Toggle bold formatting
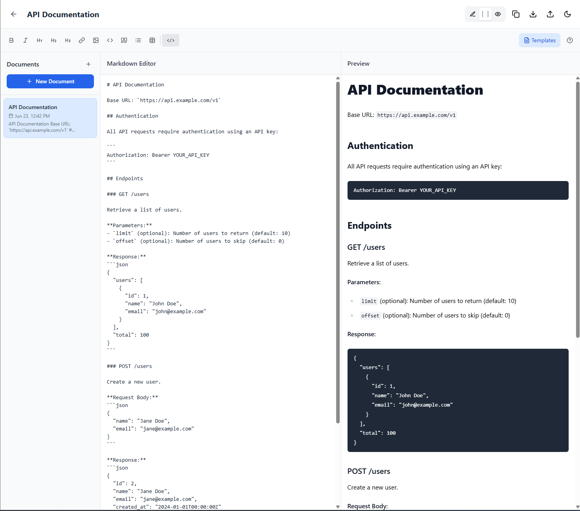This screenshot has height=511, width=580. [x=11, y=40]
